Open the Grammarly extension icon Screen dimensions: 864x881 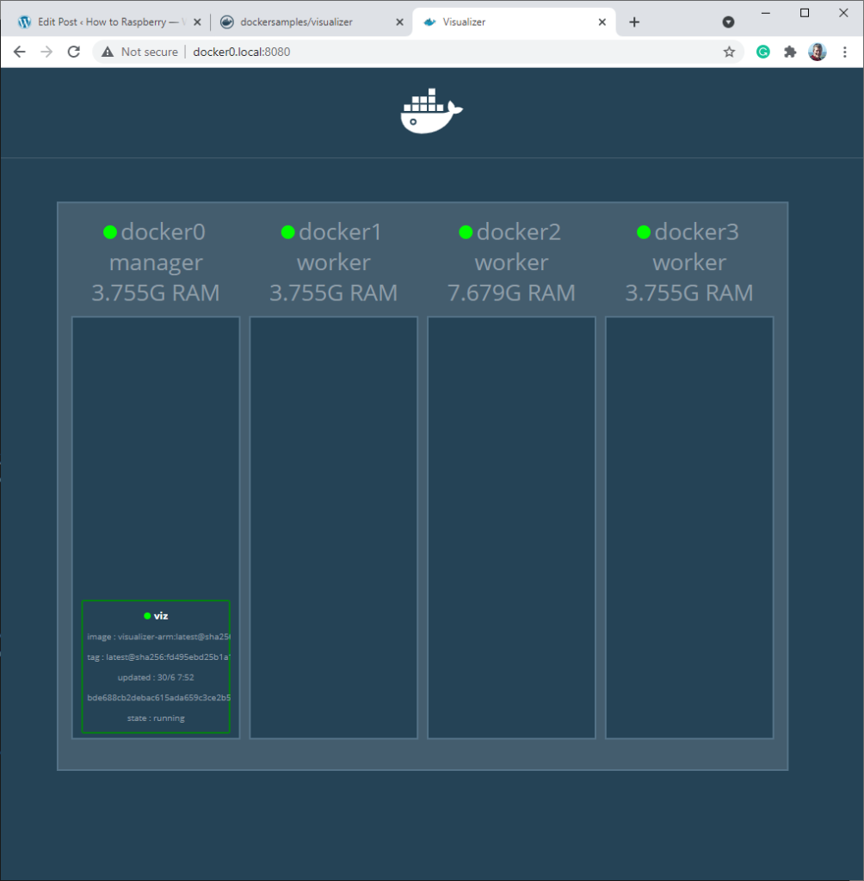tap(762, 52)
